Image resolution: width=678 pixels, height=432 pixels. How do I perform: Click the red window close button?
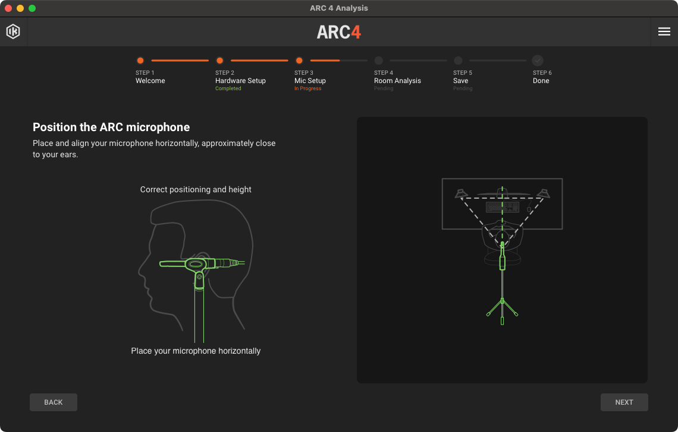[x=8, y=8]
